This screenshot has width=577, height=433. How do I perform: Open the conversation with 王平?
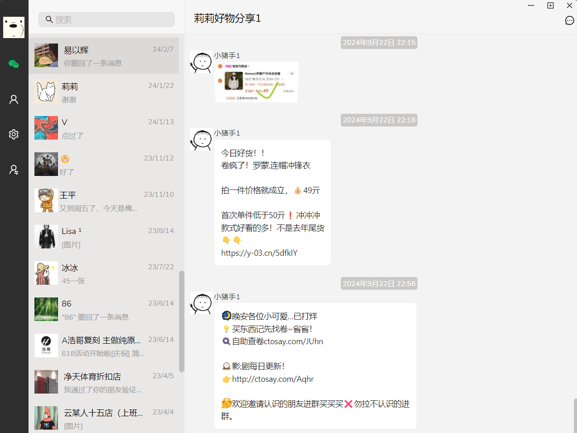click(104, 200)
